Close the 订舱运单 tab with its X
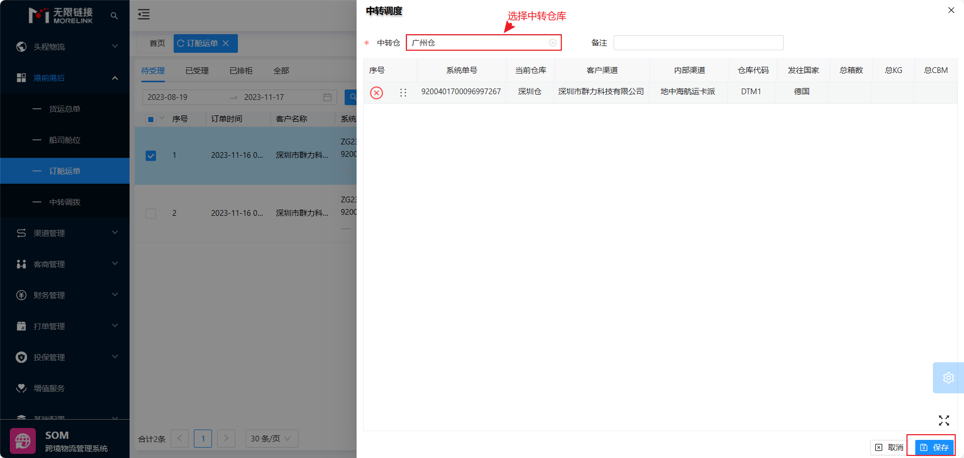The height and width of the screenshot is (458, 964). pyautogui.click(x=225, y=43)
